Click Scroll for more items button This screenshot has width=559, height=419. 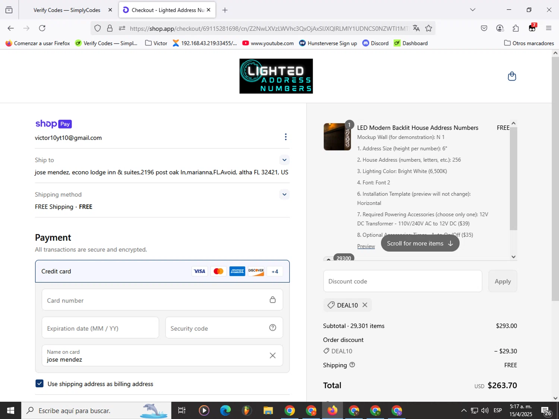[x=420, y=243]
